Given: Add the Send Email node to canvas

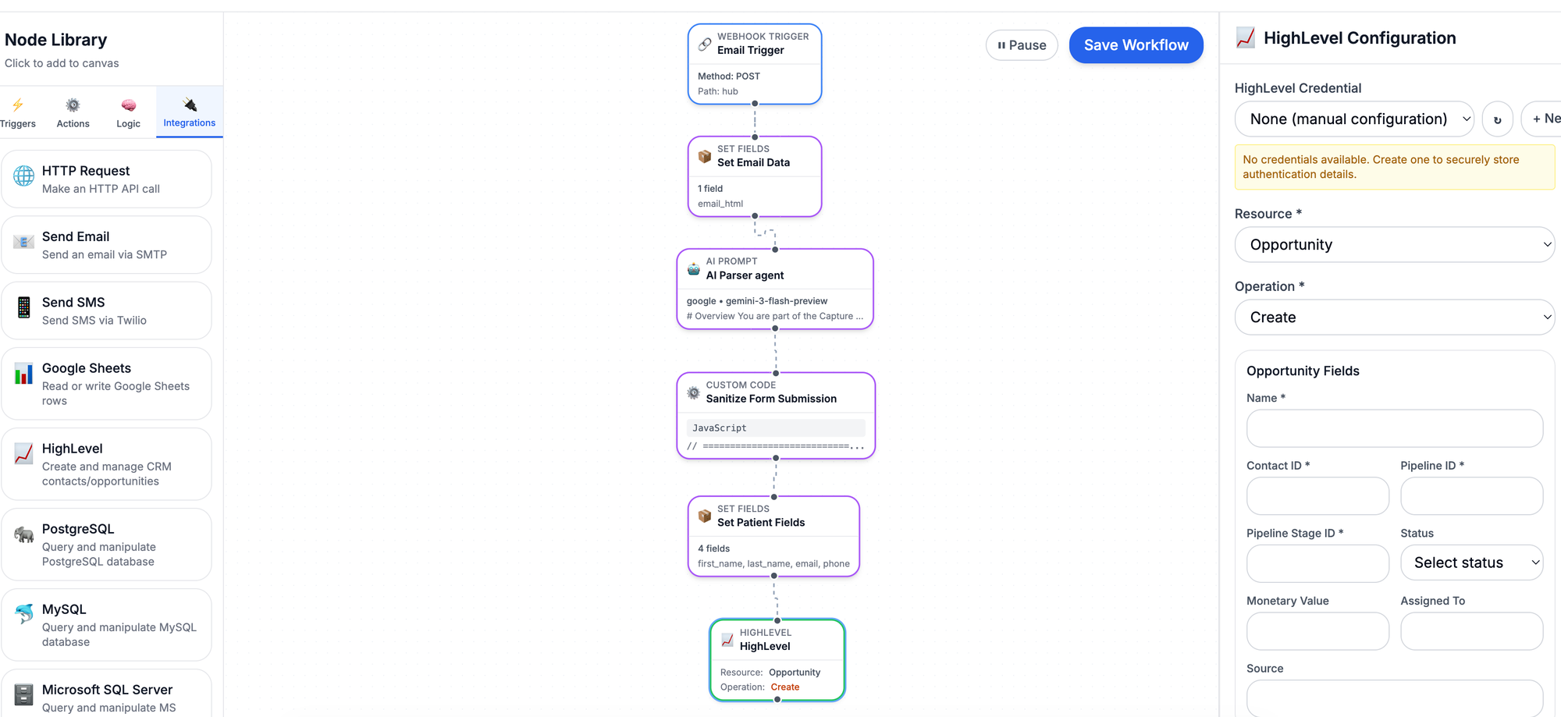Looking at the screenshot, I should [106, 245].
